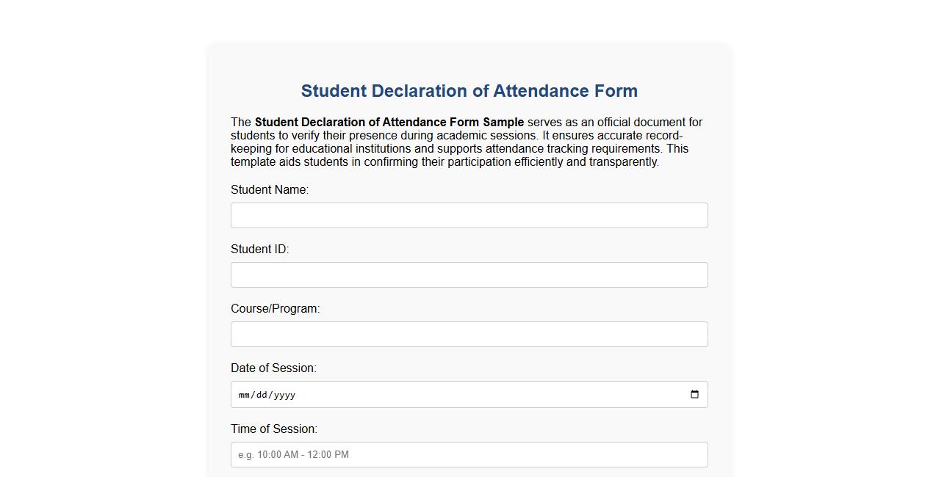Screen dimensions: 939x477
Task: Click the Time of Session label
Action: pos(274,429)
